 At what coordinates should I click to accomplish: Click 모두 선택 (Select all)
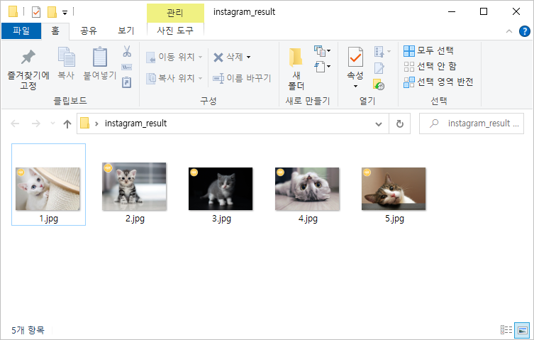pos(429,51)
